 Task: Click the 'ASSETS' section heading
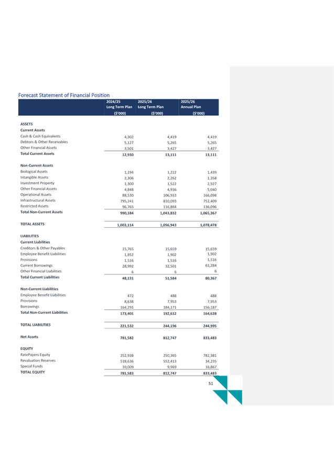27,124
